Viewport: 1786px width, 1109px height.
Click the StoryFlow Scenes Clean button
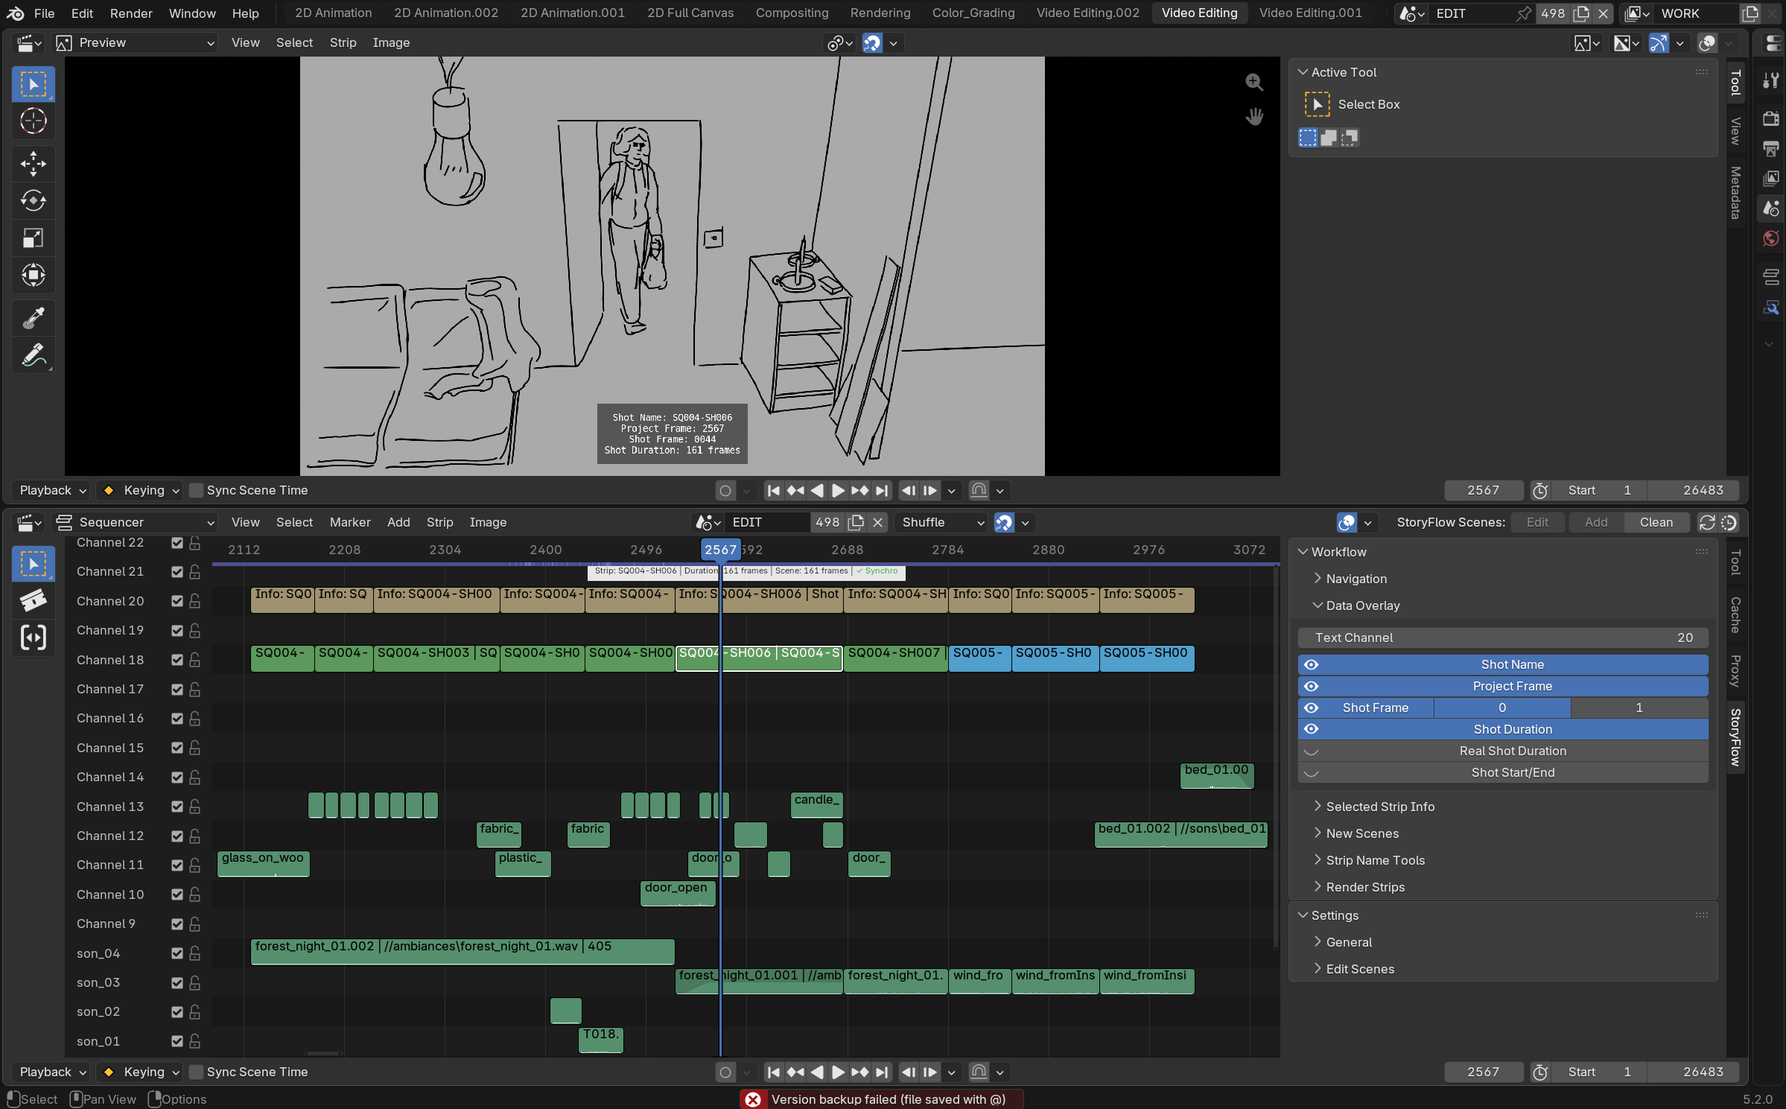point(1656,523)
